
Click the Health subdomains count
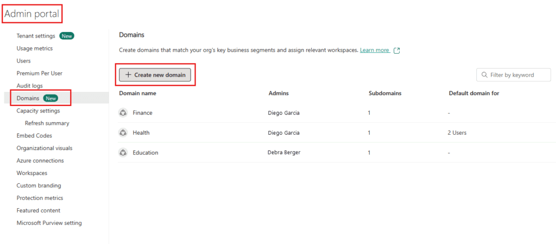(369, 133)
